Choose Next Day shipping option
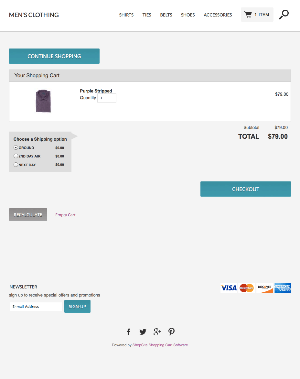The width and height of the screenshot is (300, 379). 16,165
